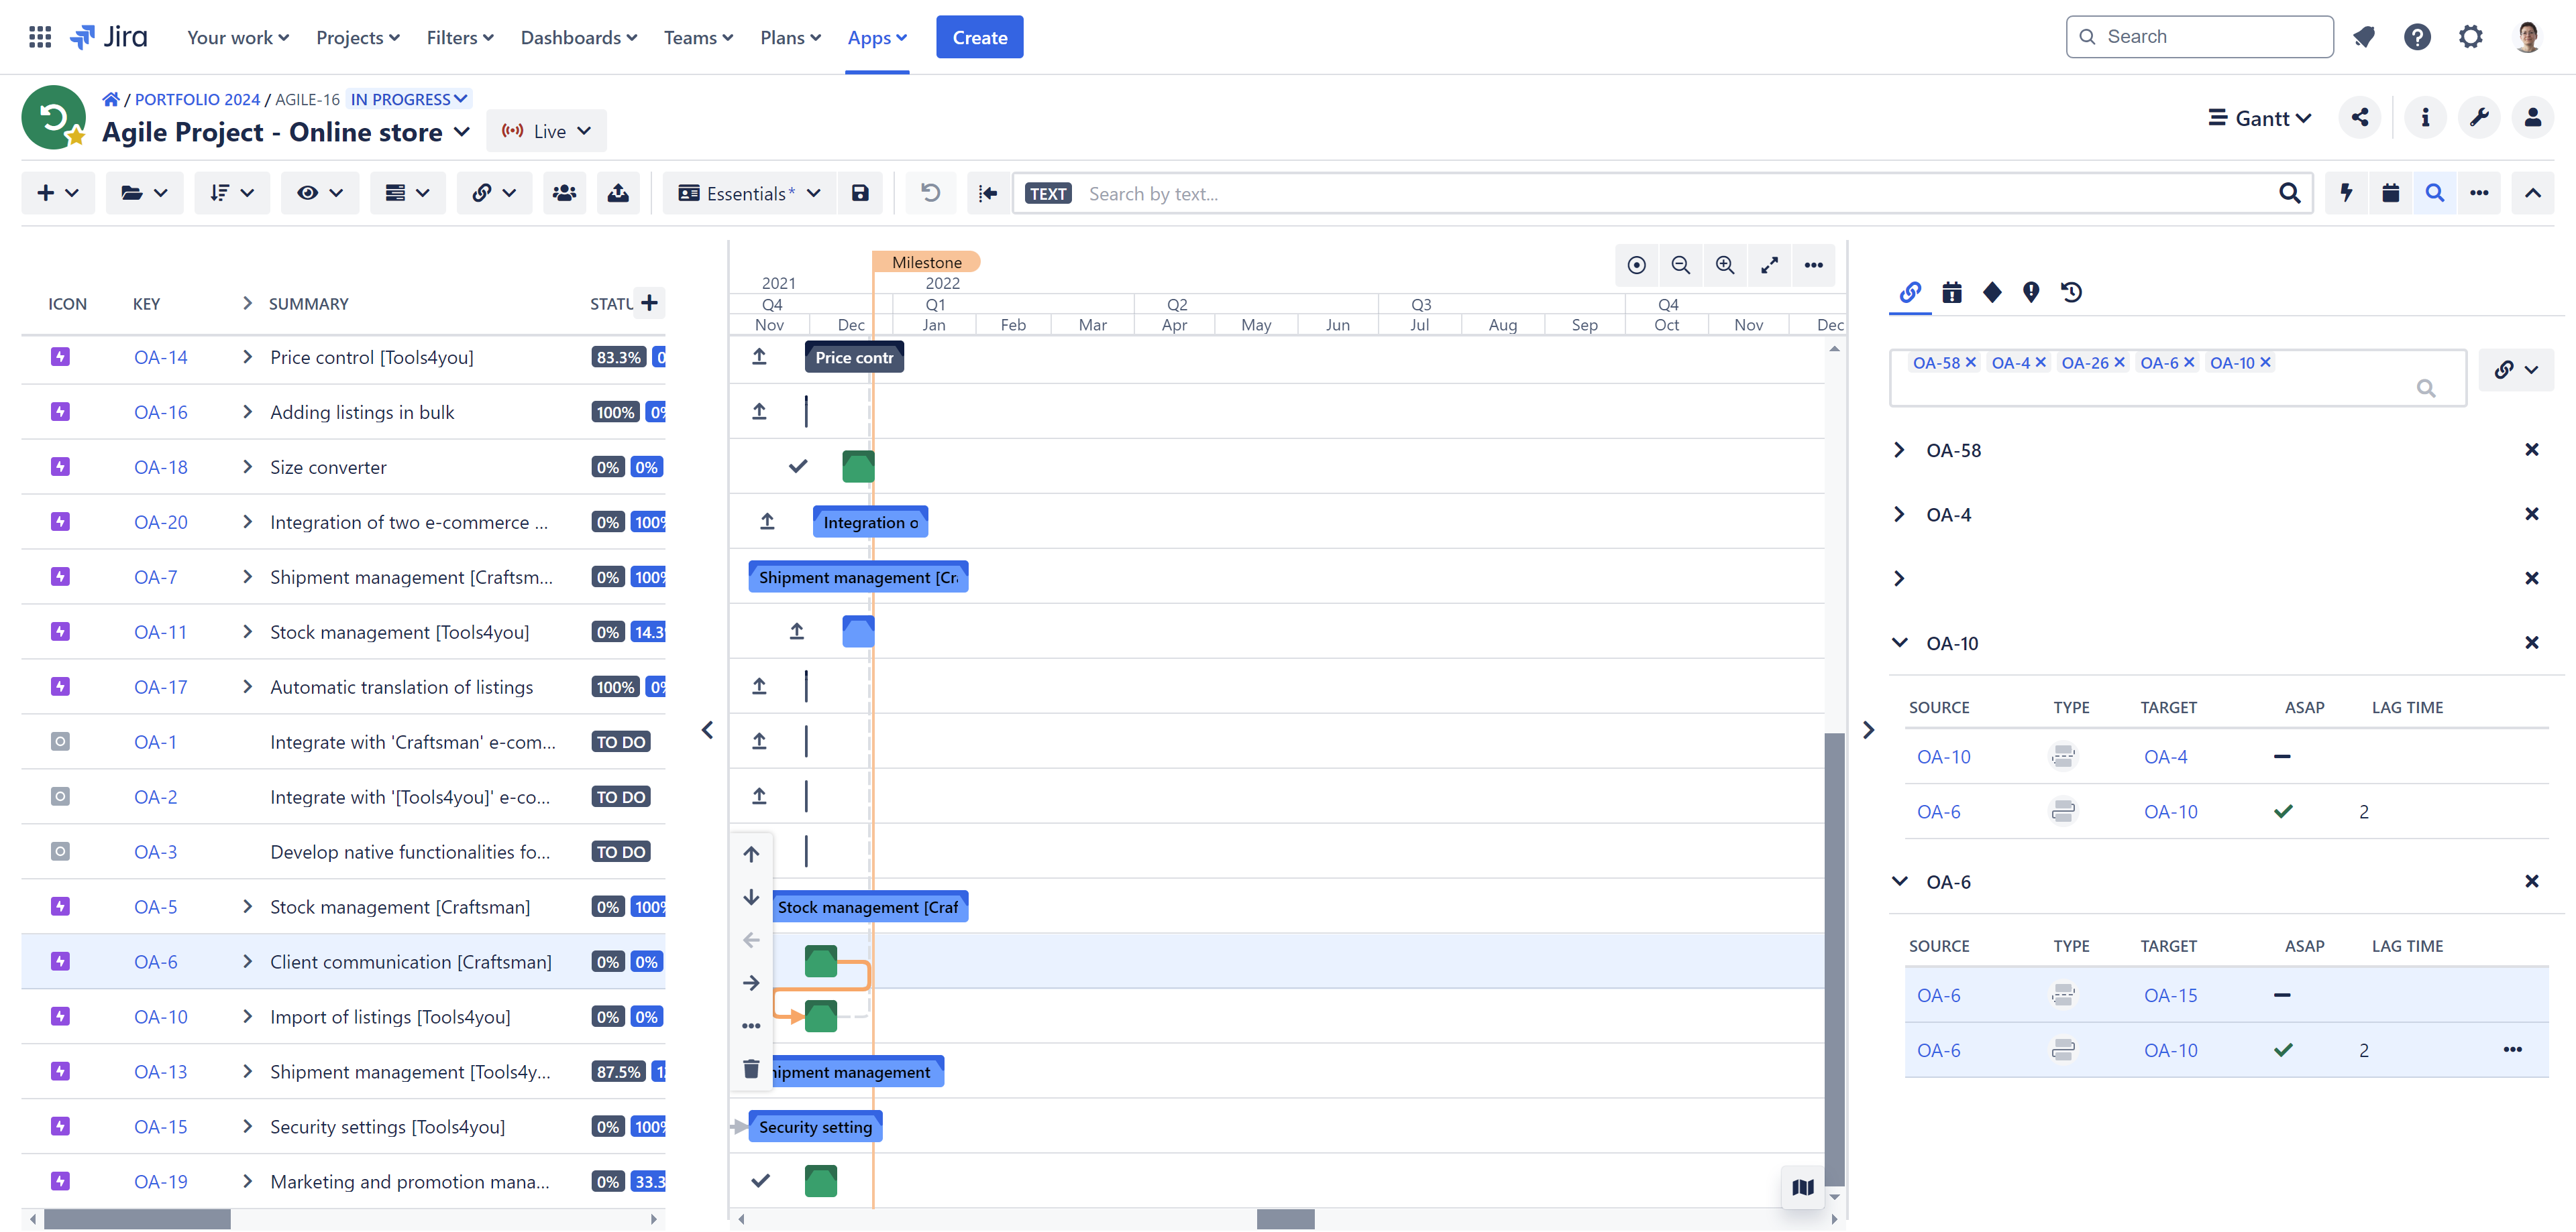The height and width of the screenshot is (1232, 2576).
Task: Expand OA-26 dependency row in panel
Action: pos(1900,577)
